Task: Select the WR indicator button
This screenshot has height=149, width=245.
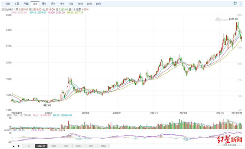Action: [91, 146]
